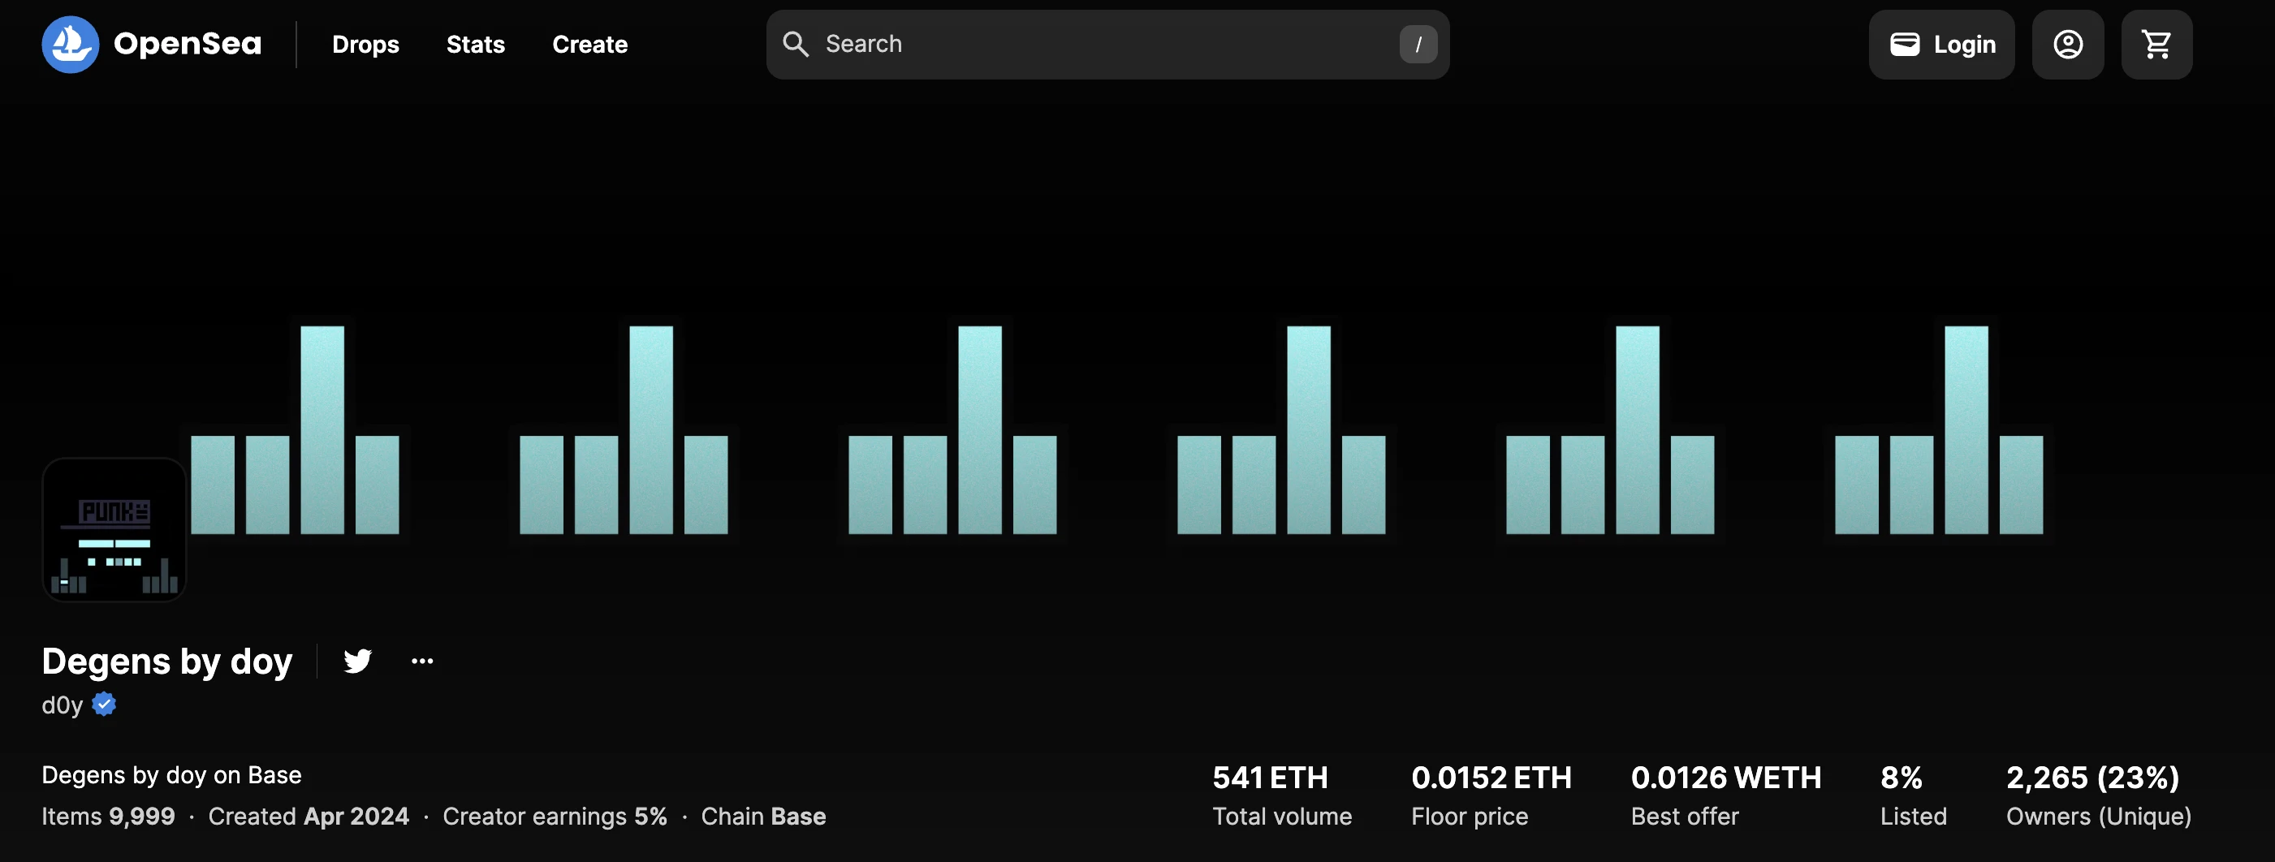Open the account profile icon

(x=2067, y=44)
